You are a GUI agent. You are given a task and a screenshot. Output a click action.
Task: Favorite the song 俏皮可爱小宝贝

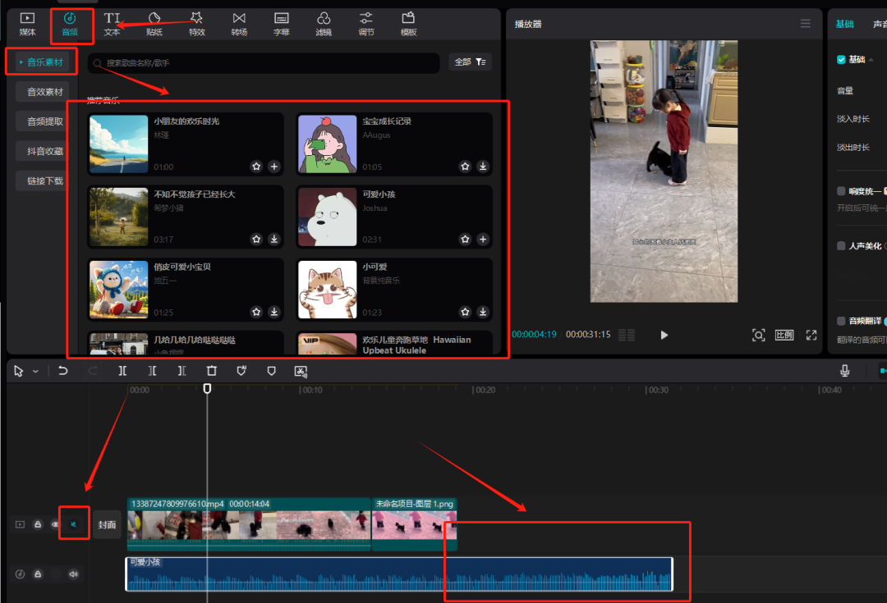click(256, 312)
